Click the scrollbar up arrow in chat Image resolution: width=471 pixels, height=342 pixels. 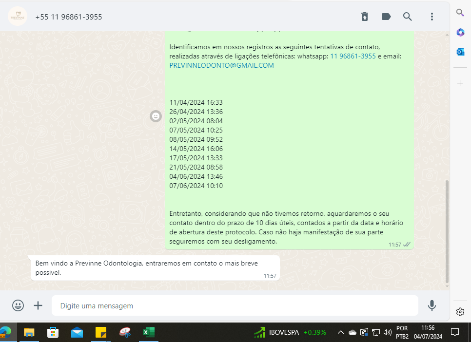click(447, 35)
